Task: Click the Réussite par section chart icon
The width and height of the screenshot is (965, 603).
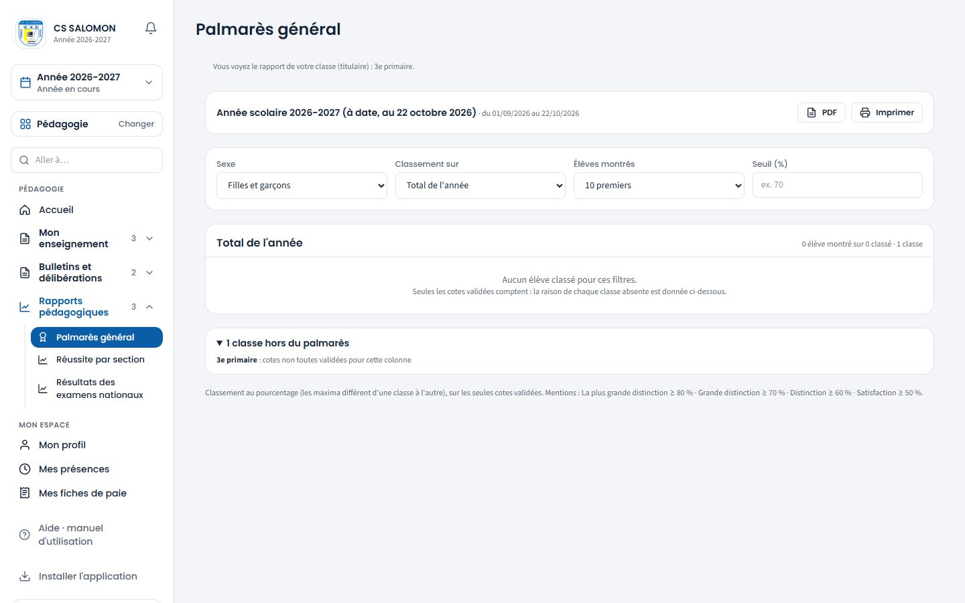Action: (x=43, y=360)
